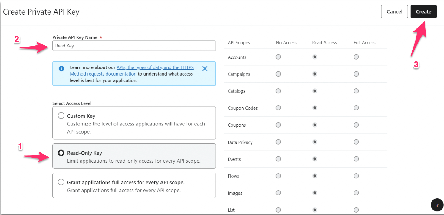Set Images scope to No Access

click(278, 193)
